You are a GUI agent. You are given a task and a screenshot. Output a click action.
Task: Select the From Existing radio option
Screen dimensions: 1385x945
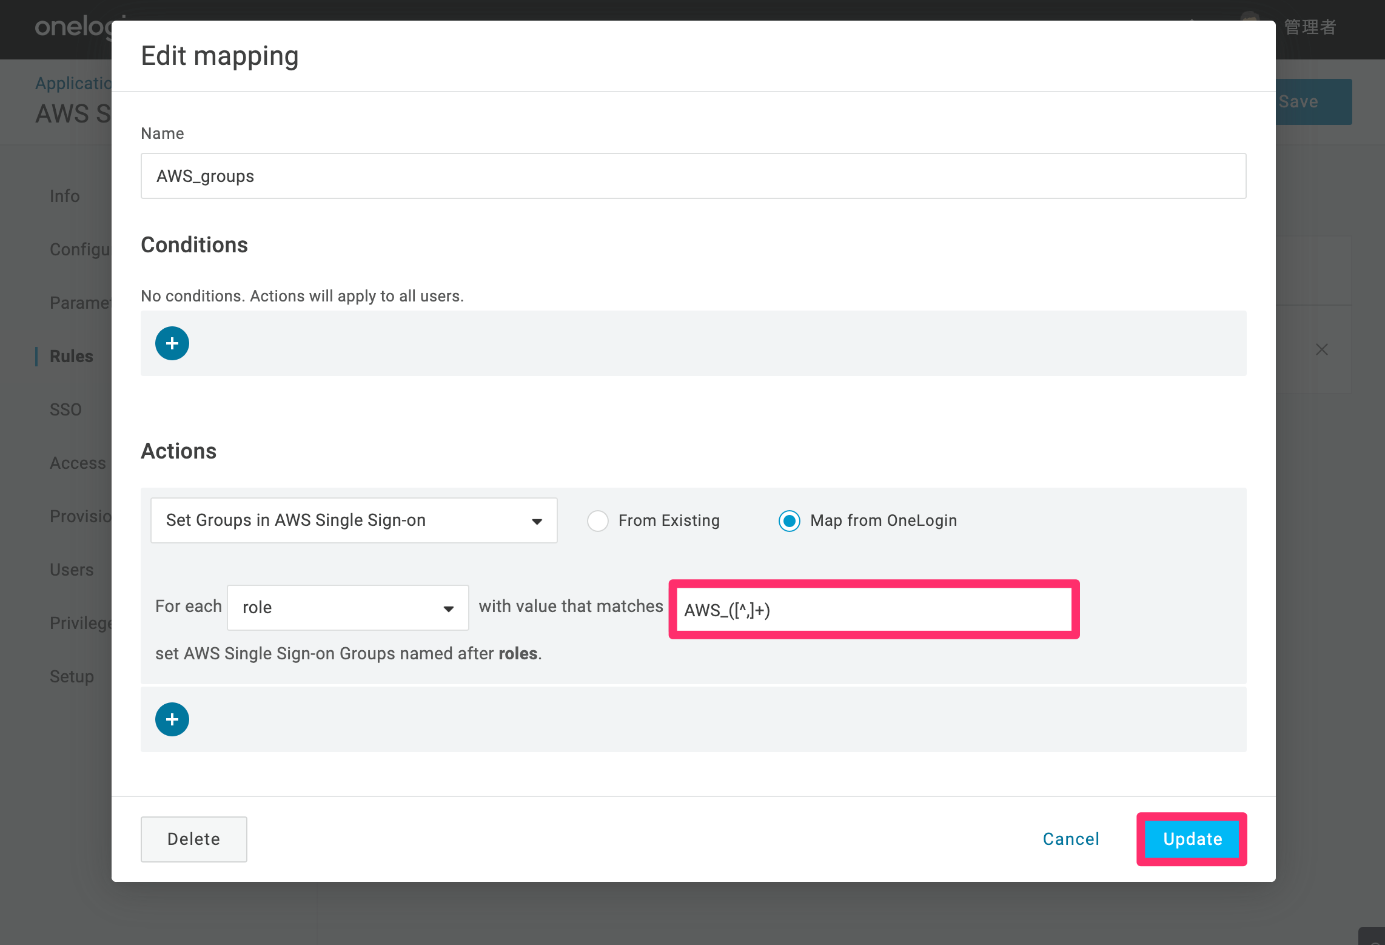tap(598, 520)
